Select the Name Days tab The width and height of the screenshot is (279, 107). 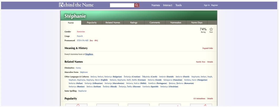[197, 23]
